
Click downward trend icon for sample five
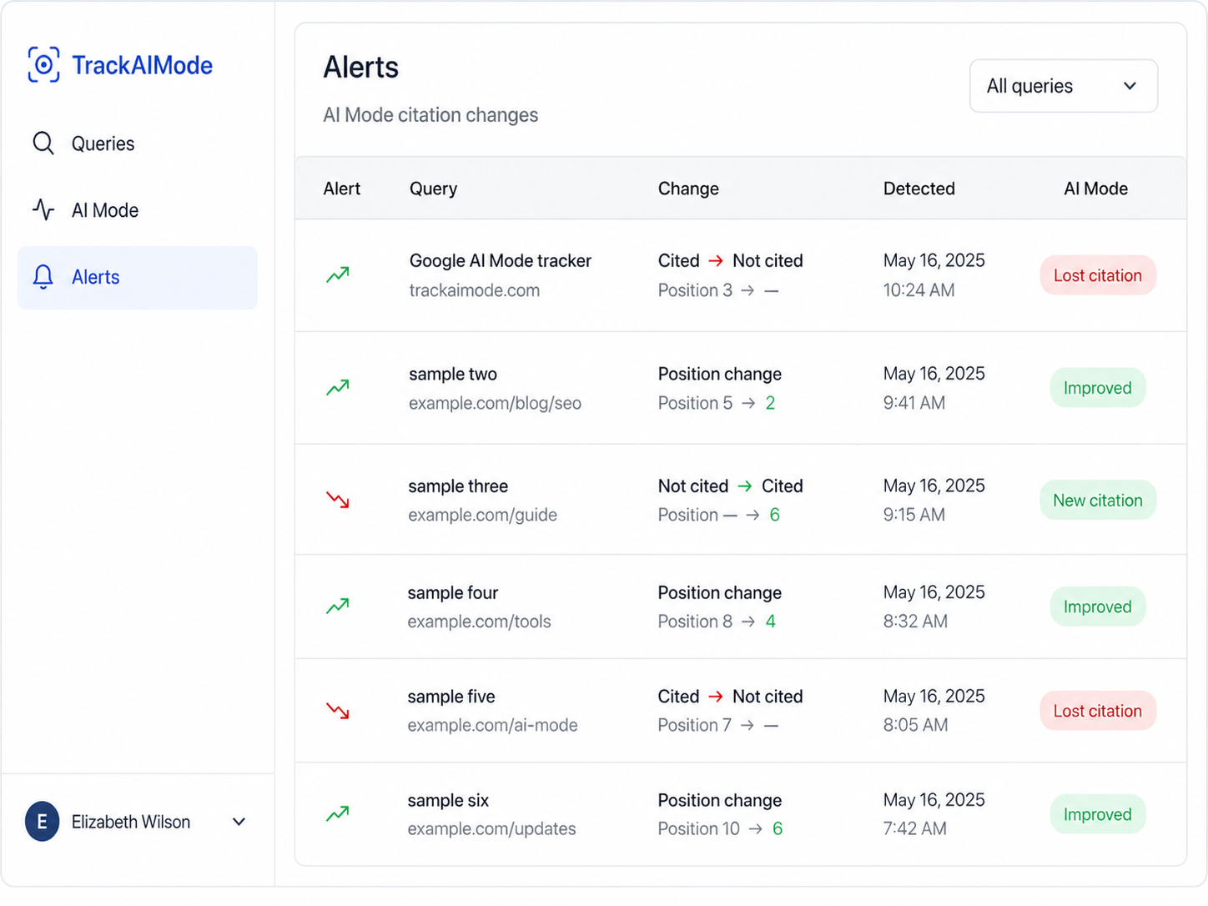[338, 711]
